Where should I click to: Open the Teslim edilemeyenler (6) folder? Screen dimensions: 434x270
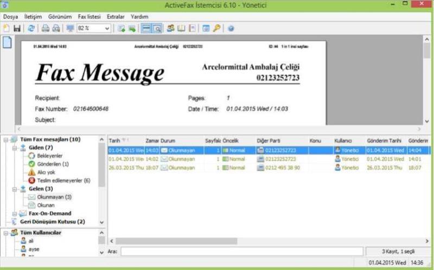[63, 181]
